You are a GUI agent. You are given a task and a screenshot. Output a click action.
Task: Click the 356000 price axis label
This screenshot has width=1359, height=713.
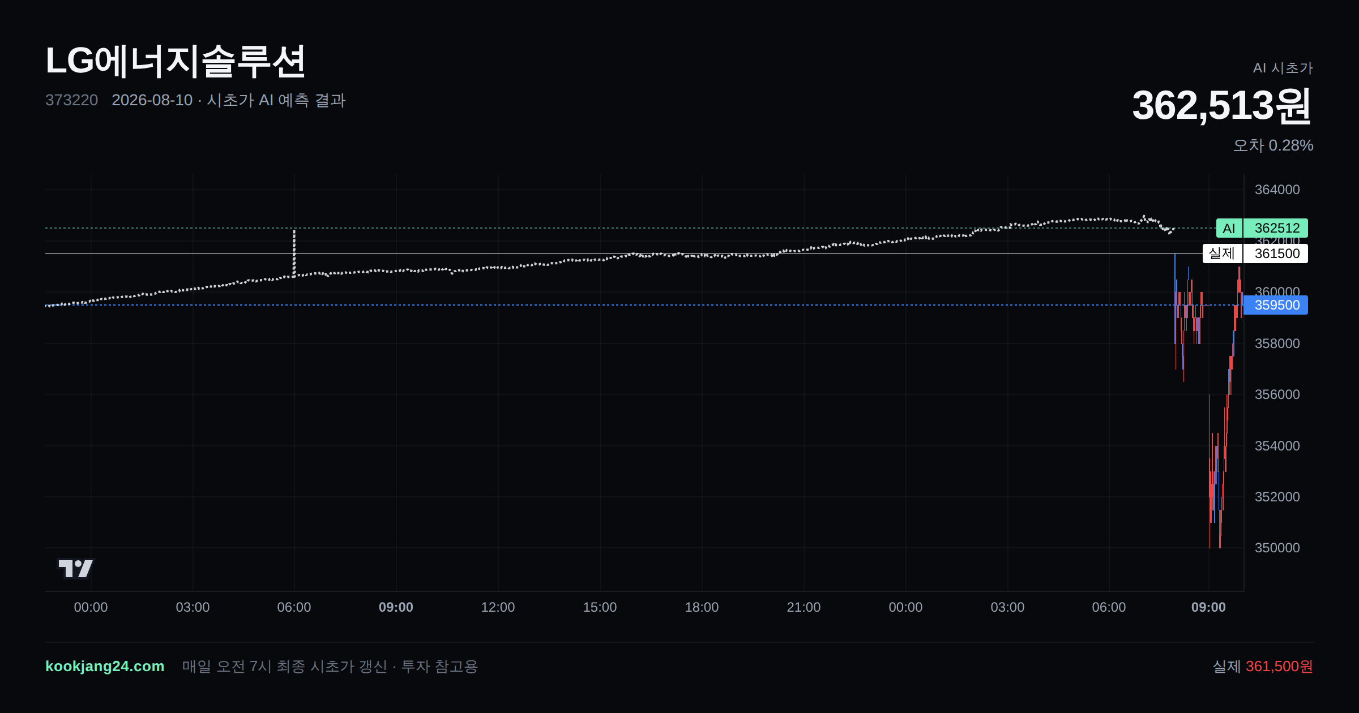1277,394
